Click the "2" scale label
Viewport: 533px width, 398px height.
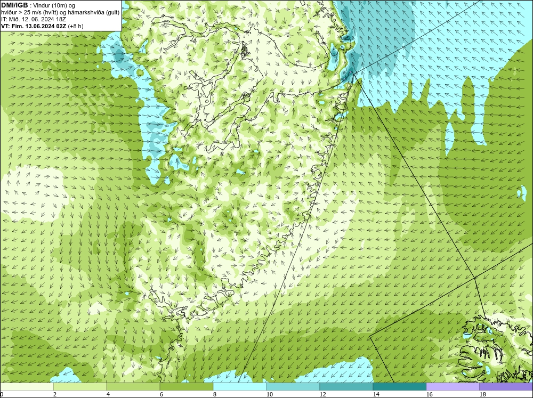55,394
